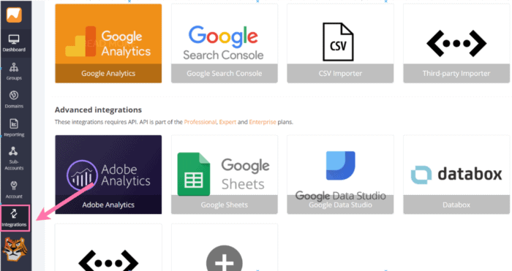Click the Integrations sidebar icon

[15, 218]
